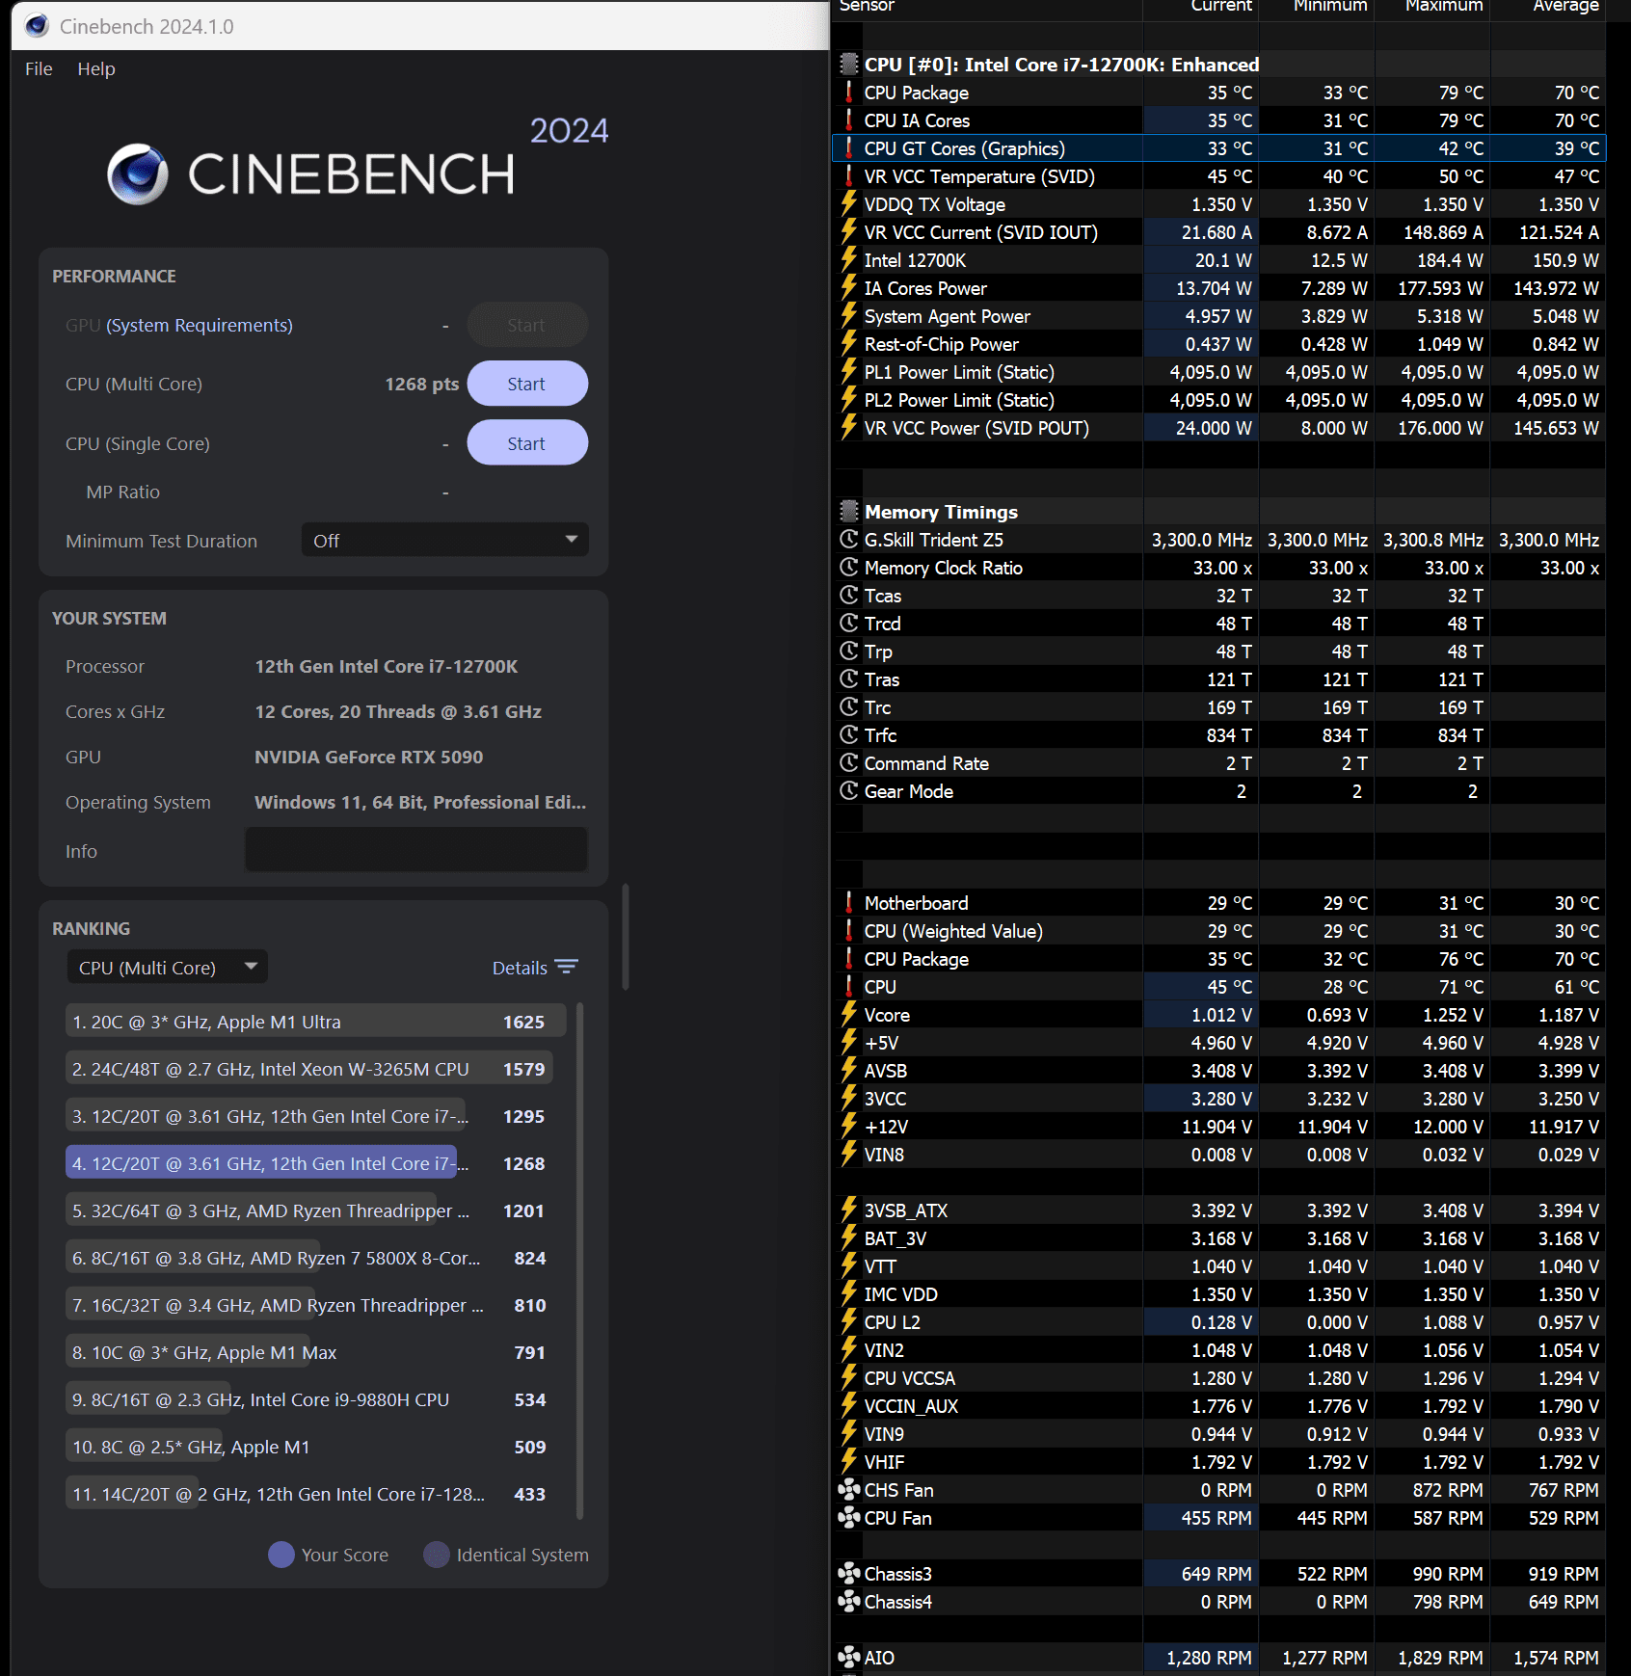Open the CPU (Multi Core) ranking dropdown
The width and height of the screenshot is (1631, 1676).
pyautogui.click(x=167, y=968)
